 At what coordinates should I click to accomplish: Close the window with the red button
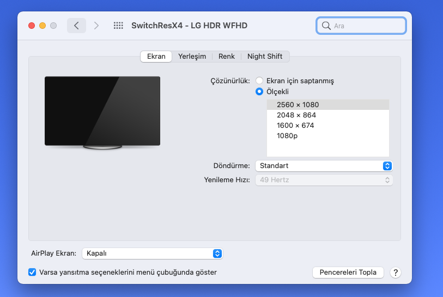point(32,26)
